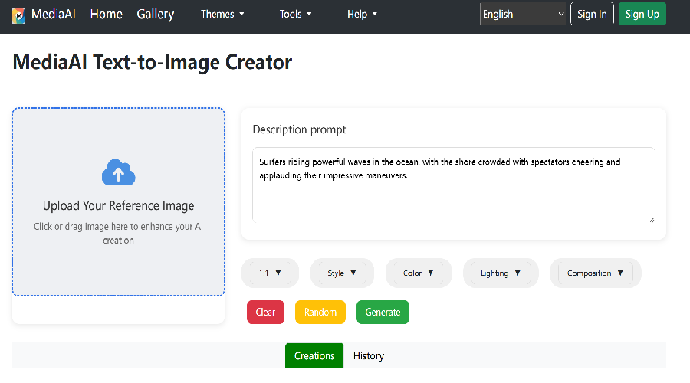Open the Help dropdown menu
690x383 pixels.
pyautogui.click(x=362, y=14)
